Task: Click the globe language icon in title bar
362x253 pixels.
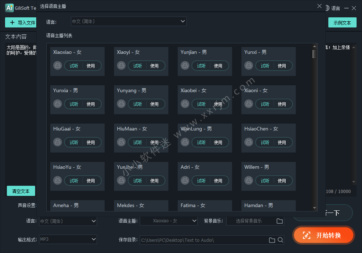Action: tap(327, 8)
